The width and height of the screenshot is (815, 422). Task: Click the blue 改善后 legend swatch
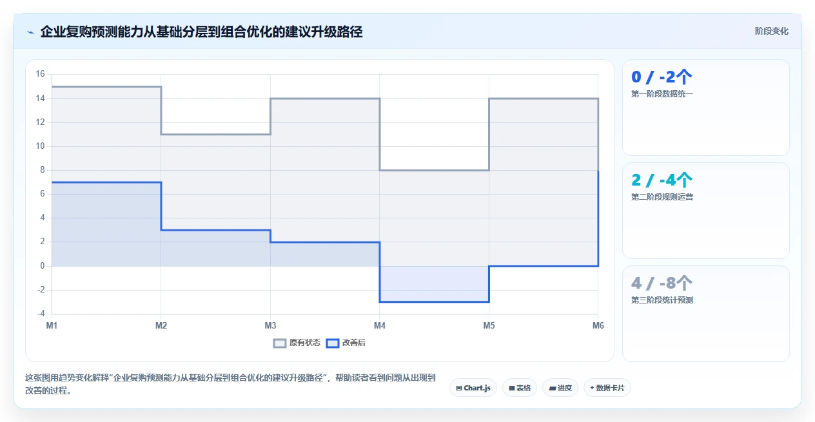click(x=333, y=343)
